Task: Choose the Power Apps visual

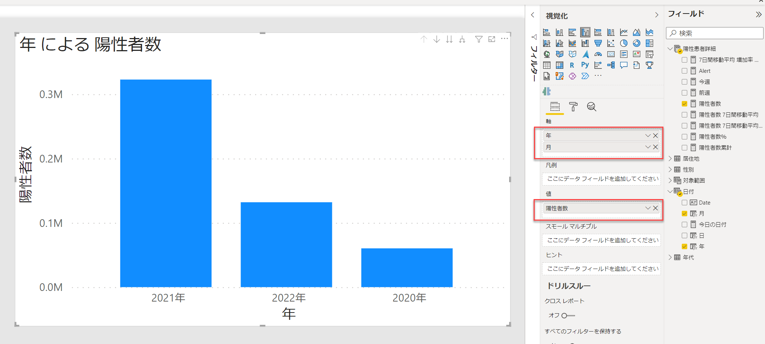Action: (572, 76)
